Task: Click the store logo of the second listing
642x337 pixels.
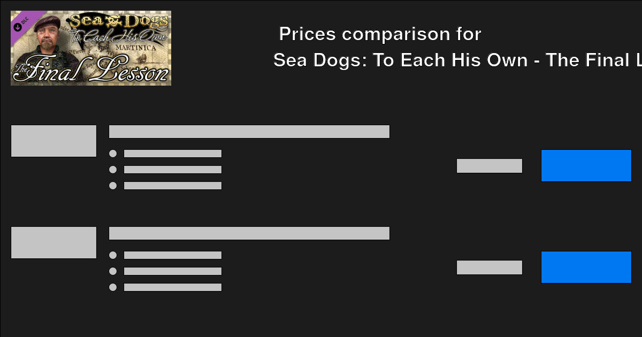Action: (x=53, y=242)
